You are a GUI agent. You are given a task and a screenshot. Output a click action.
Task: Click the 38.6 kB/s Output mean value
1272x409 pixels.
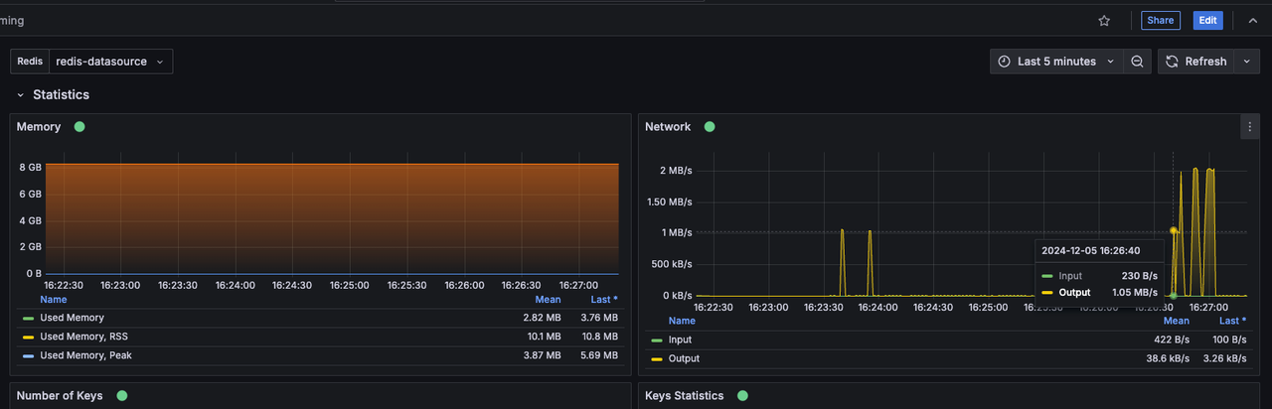1168,358
